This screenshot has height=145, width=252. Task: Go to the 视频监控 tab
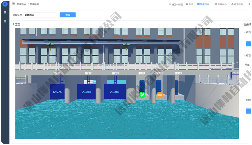pos(237,4)
